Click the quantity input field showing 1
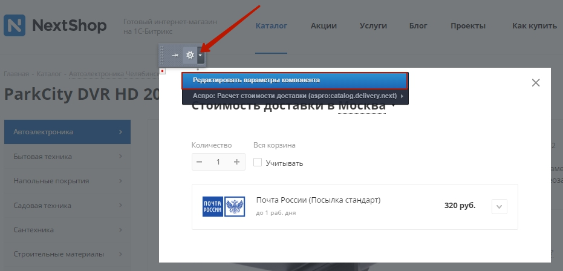The height and width of the screenshot is (271, 563). (218, 162)
